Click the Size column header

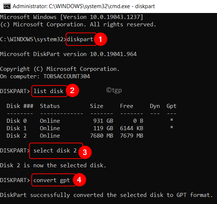point(97,106)
